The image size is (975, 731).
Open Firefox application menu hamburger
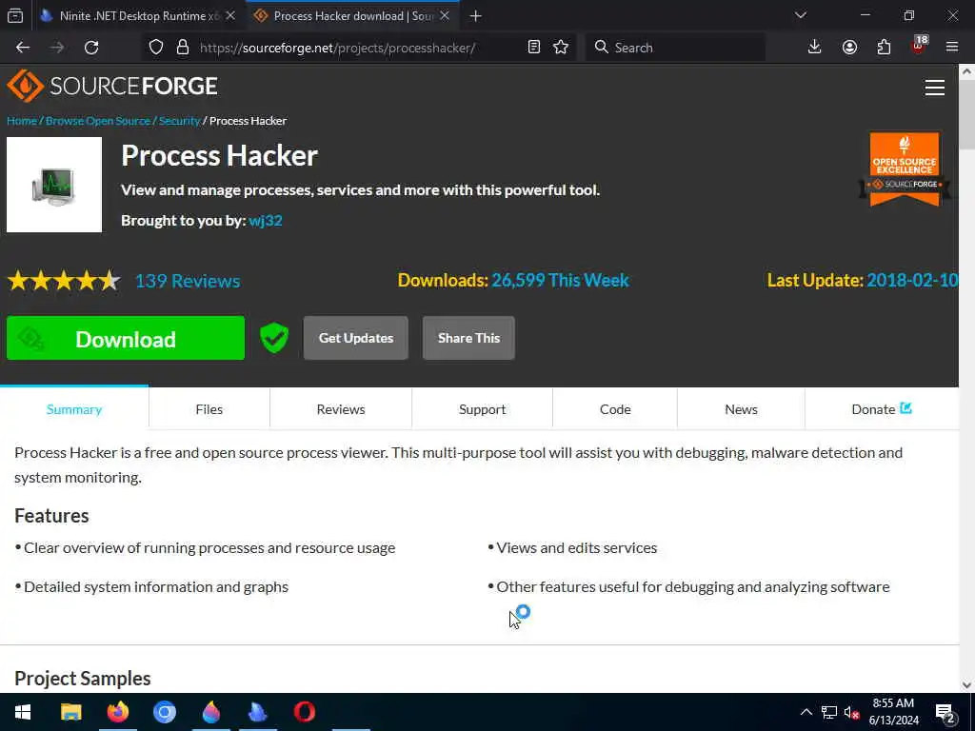pos(952,48)
